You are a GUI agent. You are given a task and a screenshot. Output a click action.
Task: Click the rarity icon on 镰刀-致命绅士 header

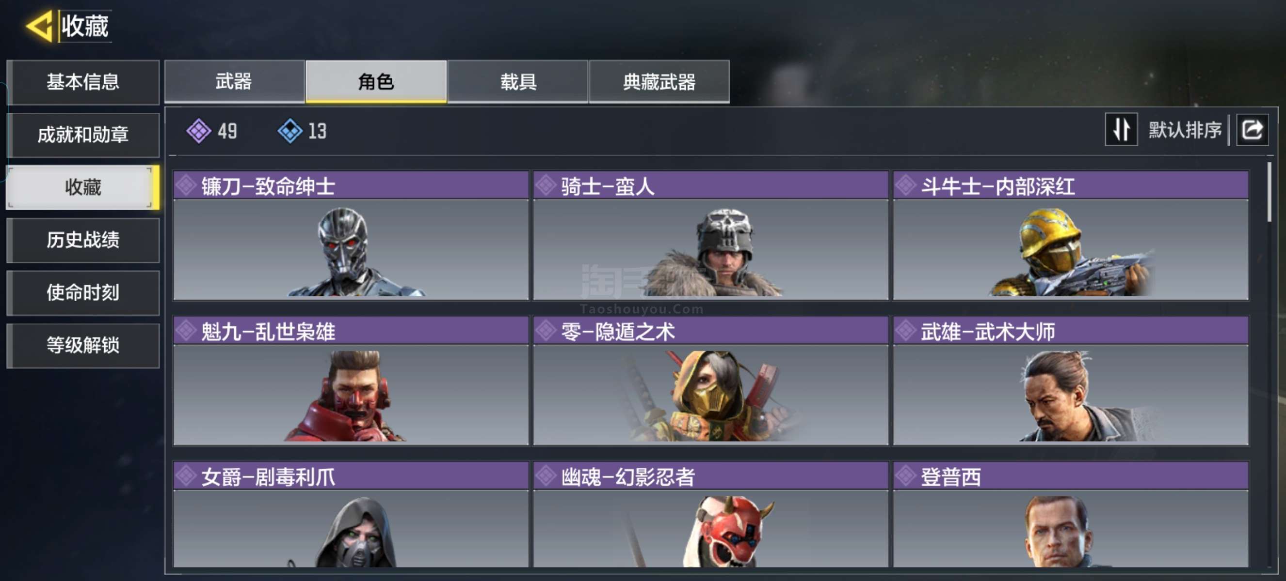coord(186,185)
